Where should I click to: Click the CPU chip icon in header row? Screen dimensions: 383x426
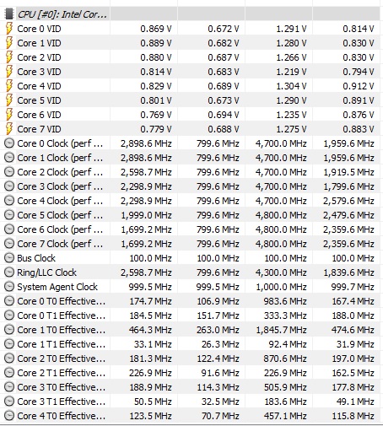(x=9, y=13)
